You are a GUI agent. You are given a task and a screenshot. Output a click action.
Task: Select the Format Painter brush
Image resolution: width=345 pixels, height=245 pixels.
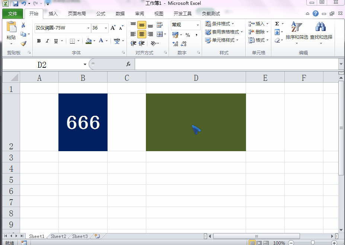(x=23, y=43)
